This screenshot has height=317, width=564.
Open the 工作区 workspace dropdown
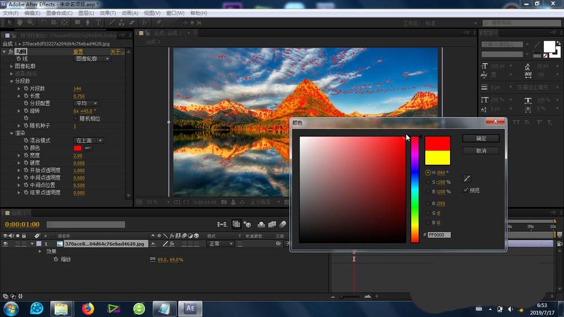coord(451,23)
